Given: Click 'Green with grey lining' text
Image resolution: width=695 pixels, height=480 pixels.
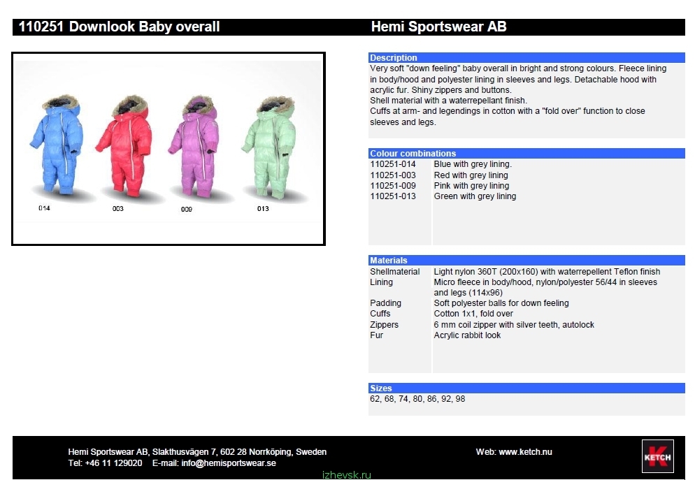Looking at the screenshot, I should (475, 196).
